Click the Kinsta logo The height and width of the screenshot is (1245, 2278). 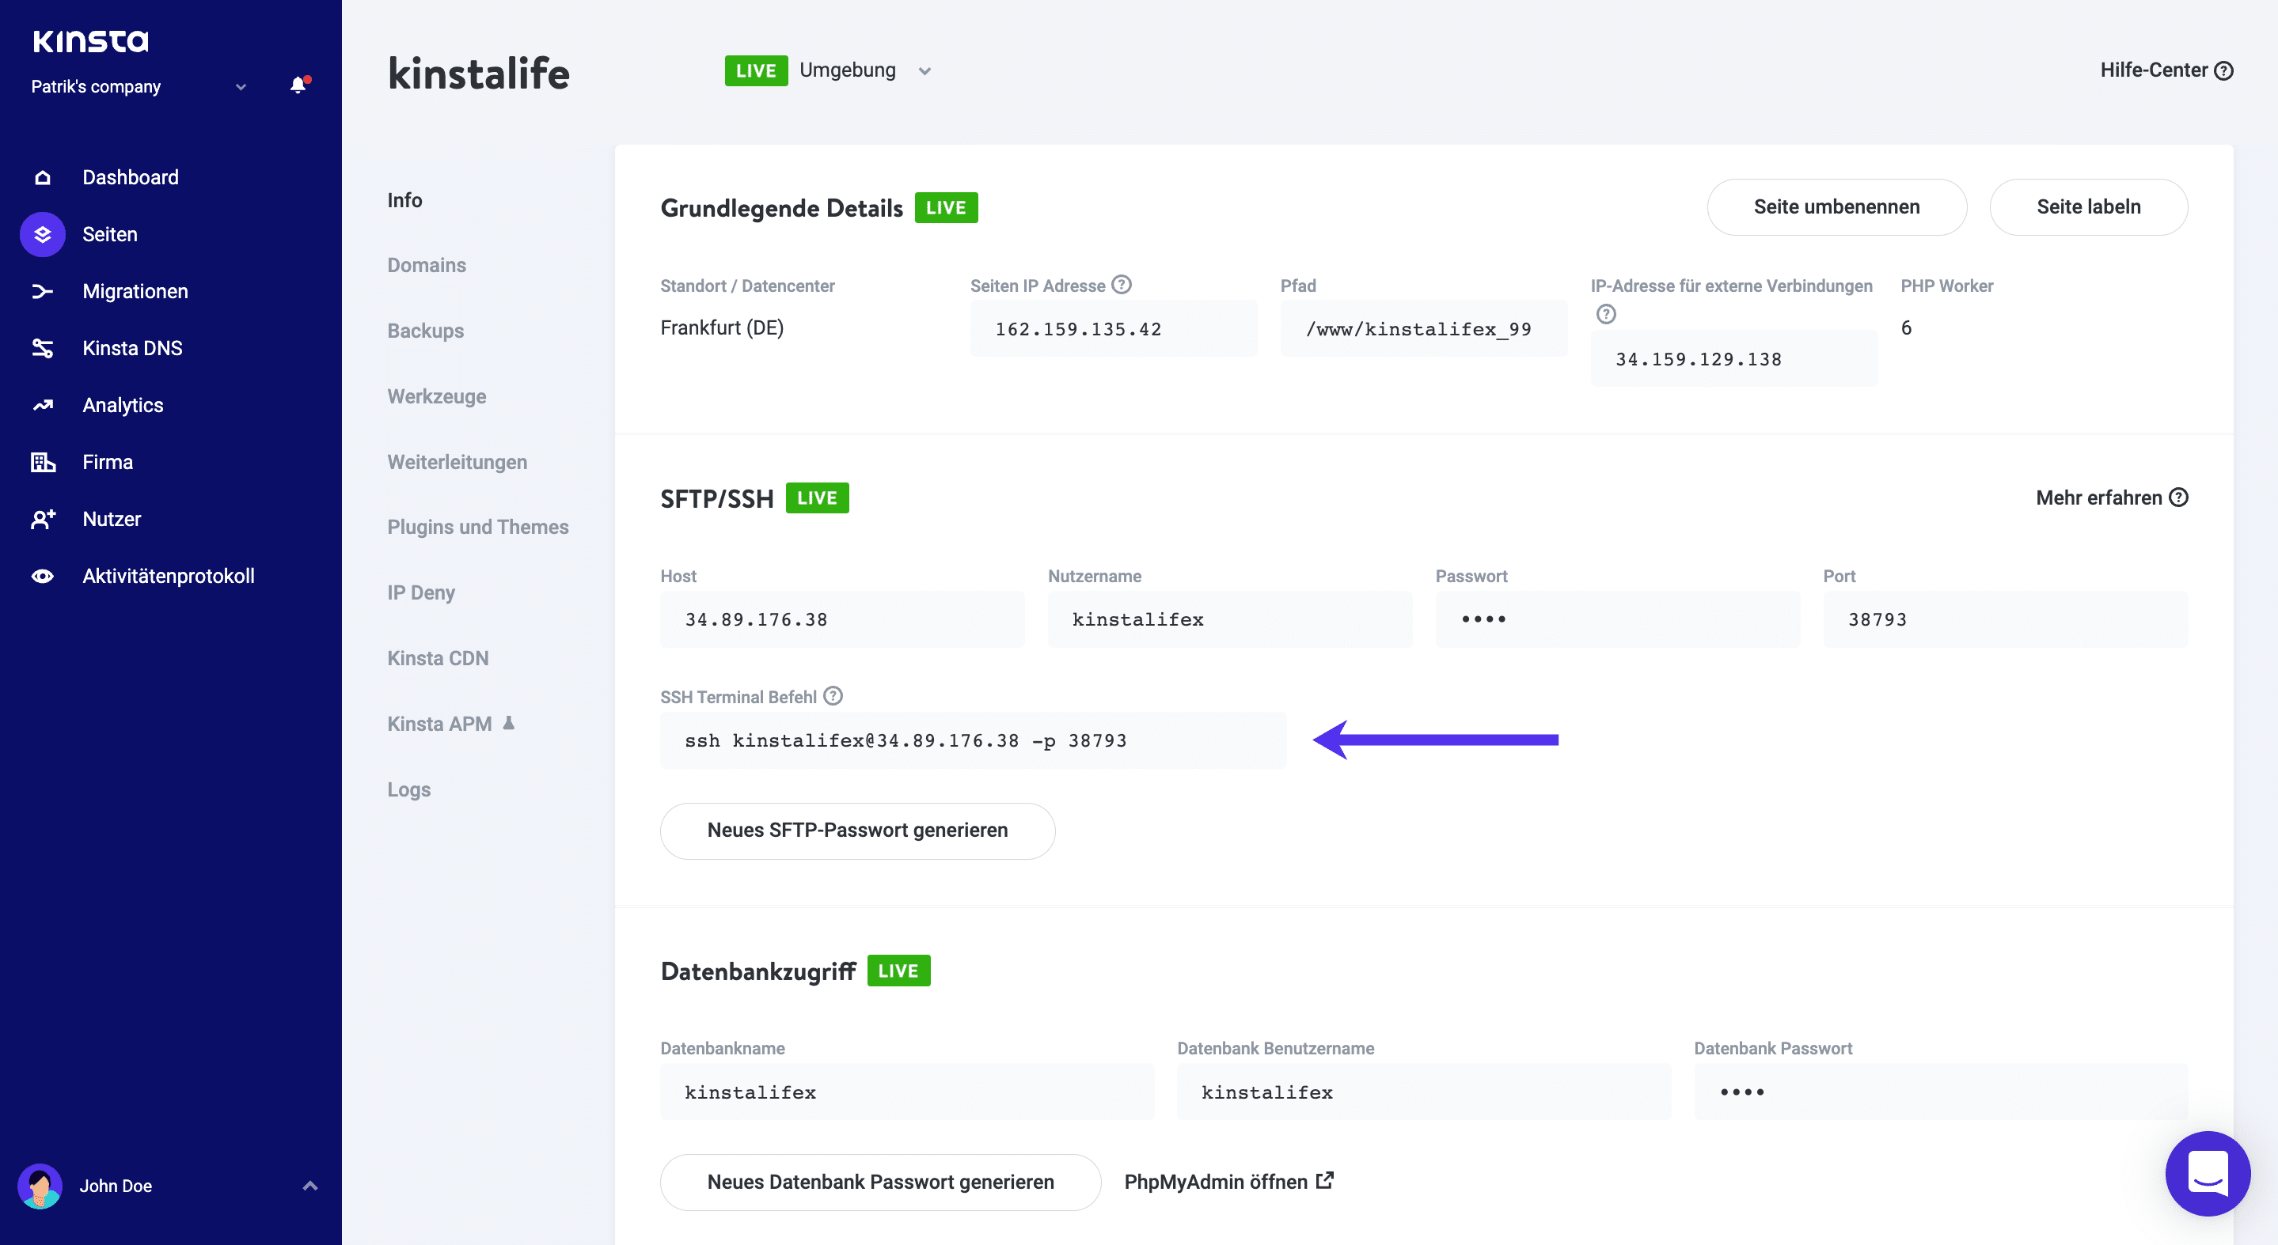point(90,40)
